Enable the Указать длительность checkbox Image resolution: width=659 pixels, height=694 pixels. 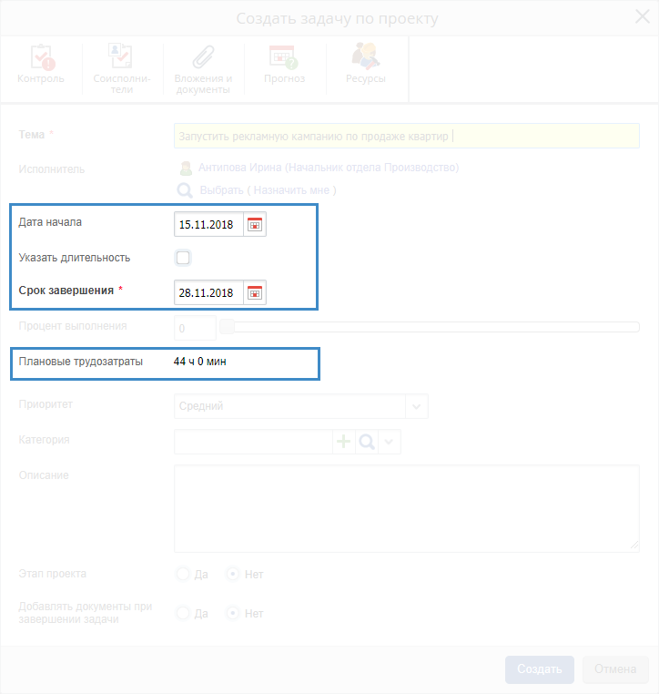183,258
